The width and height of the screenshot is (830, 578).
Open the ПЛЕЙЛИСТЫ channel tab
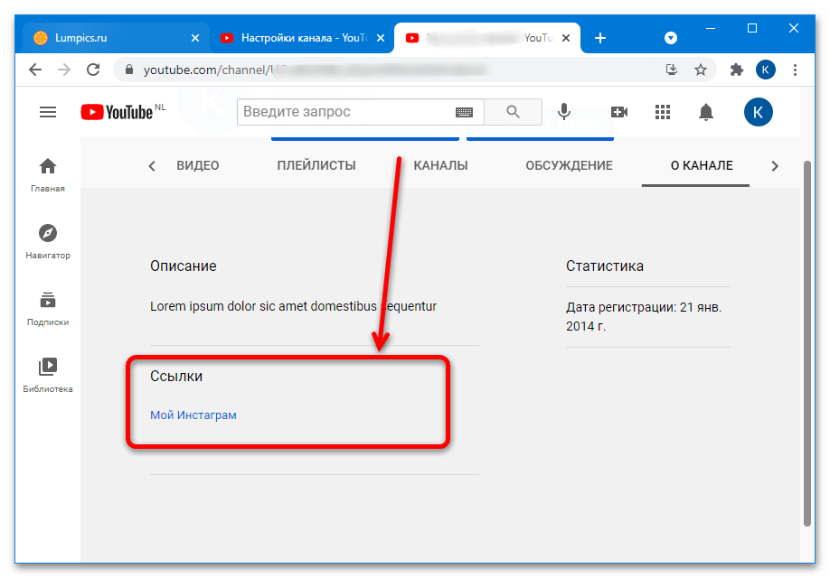point(316,165)
